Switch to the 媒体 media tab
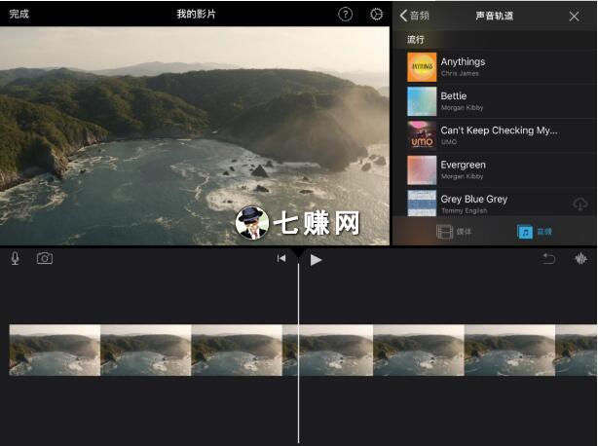 454,232
